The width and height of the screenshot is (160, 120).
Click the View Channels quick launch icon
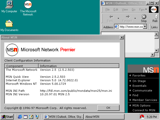(37, 117)
